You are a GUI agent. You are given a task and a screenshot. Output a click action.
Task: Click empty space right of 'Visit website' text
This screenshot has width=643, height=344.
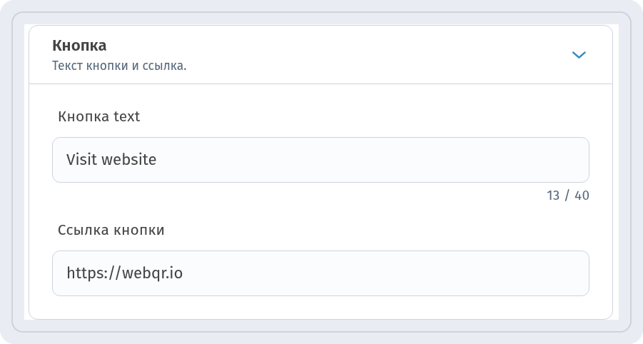coord(369,160)
